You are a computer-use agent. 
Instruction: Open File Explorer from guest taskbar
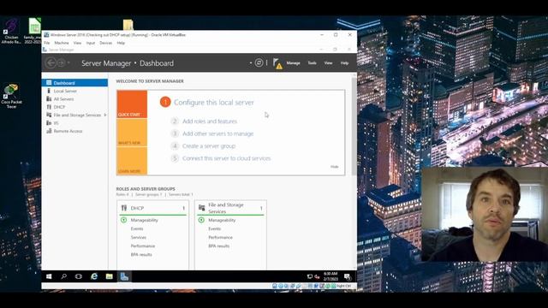(x=110, y=276)
